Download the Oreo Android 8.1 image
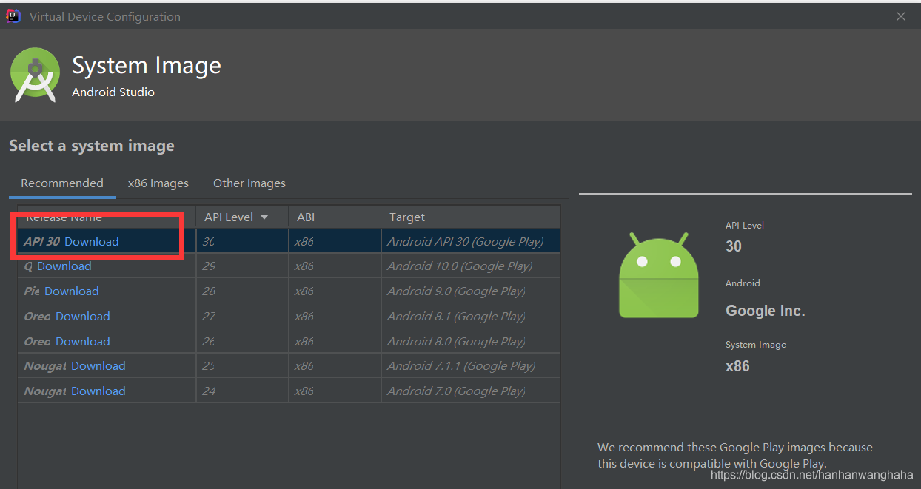 [82, 316]
